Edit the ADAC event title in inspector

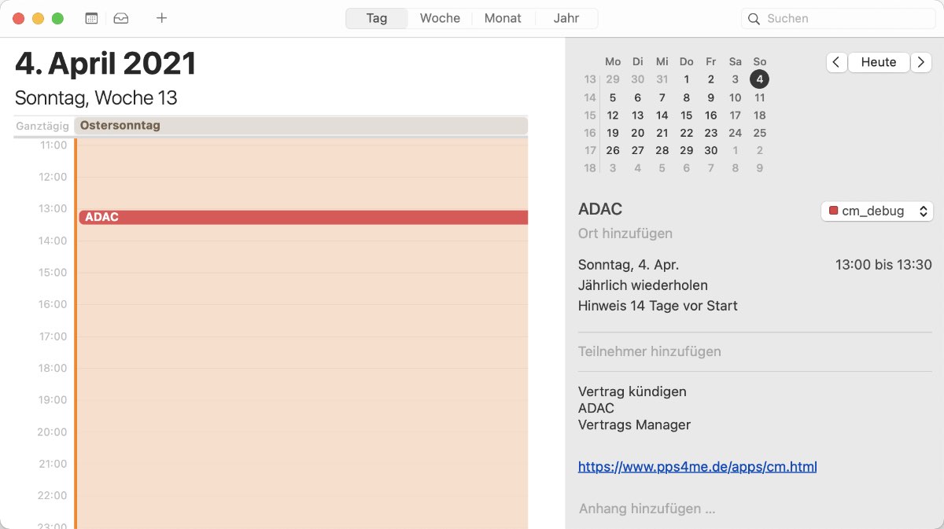[x=600, y=209]
